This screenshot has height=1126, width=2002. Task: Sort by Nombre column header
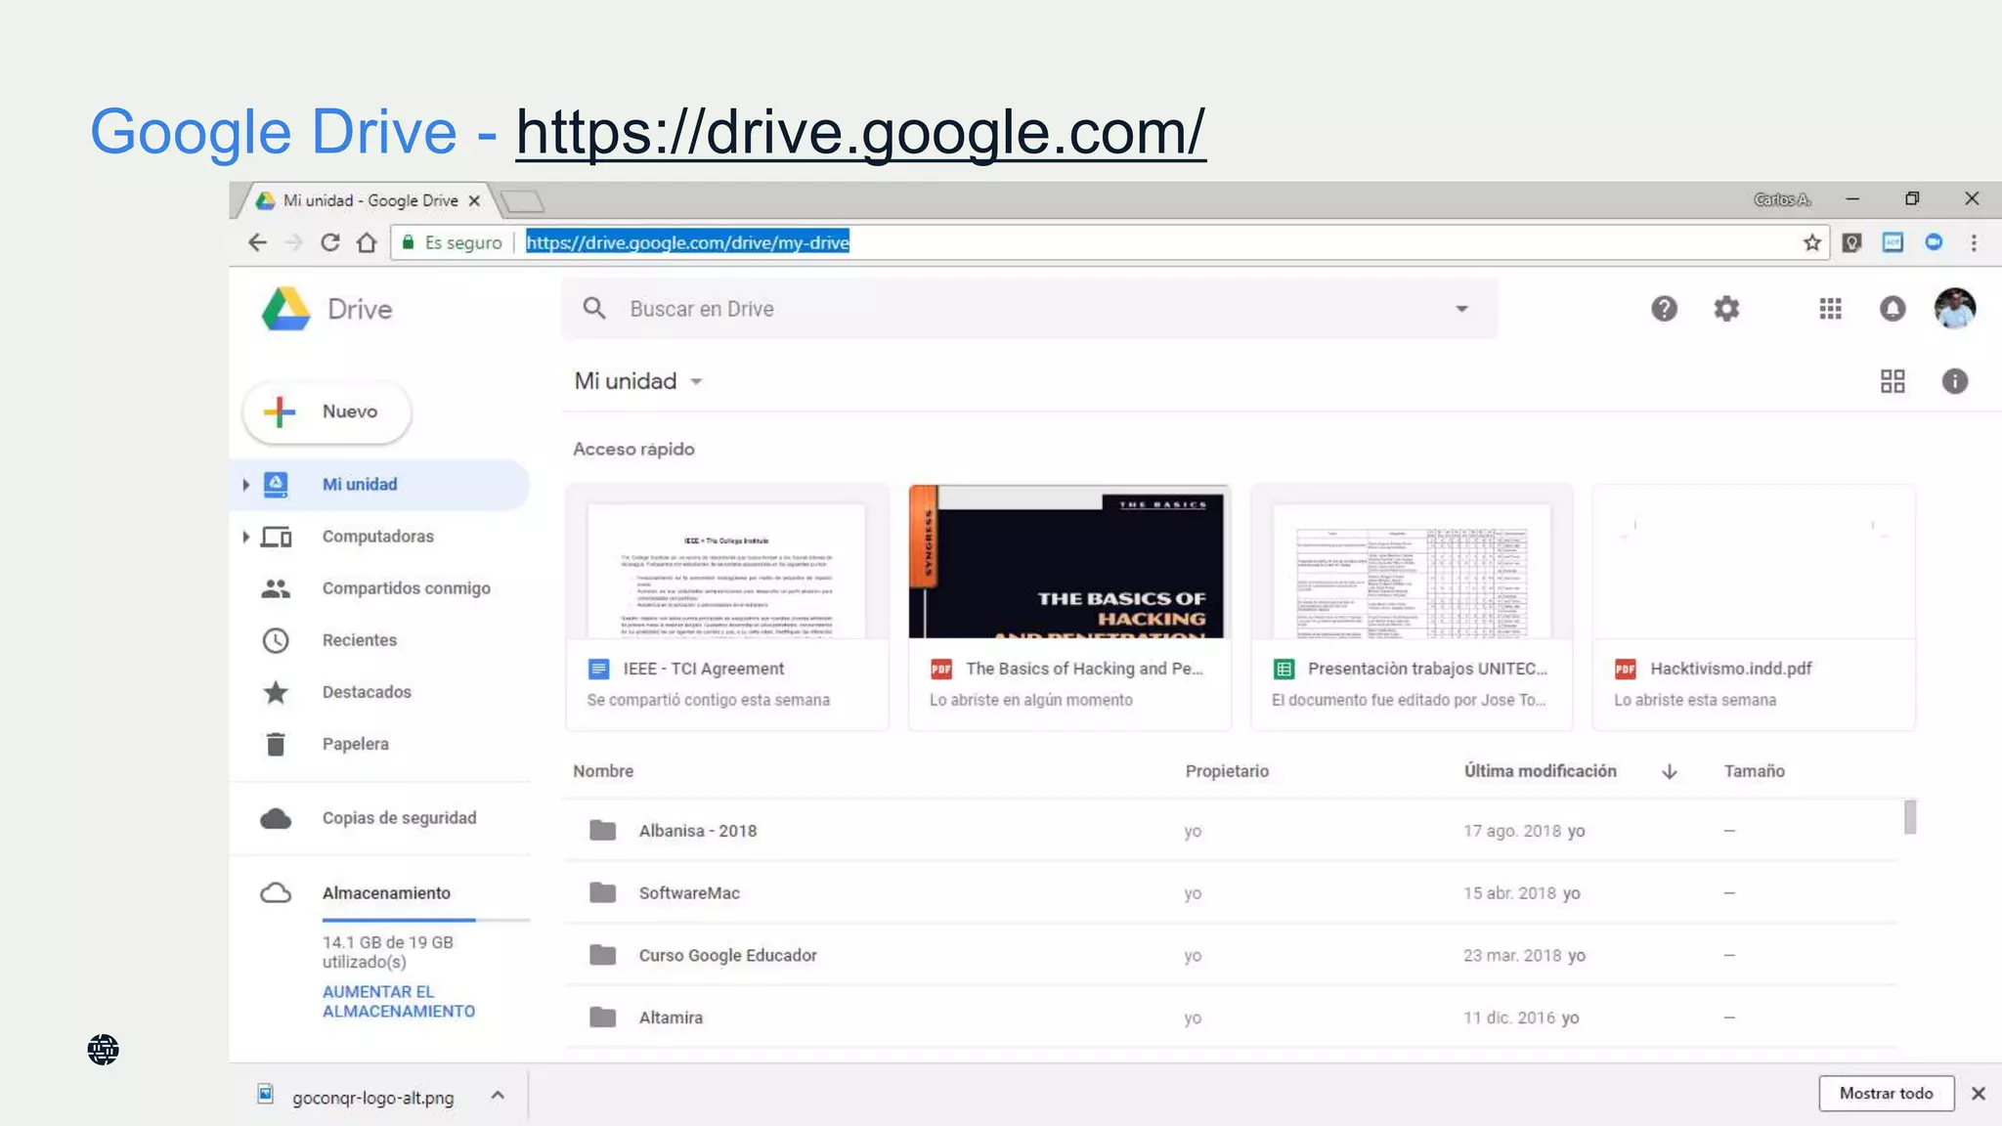click(603, 771)
